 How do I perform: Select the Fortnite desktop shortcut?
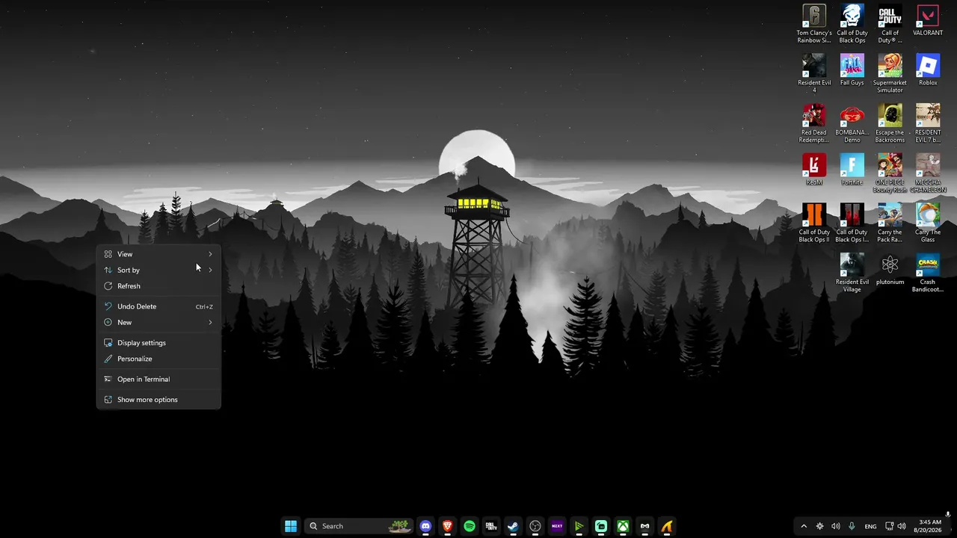pyautogui.click(x=852, y=170)
